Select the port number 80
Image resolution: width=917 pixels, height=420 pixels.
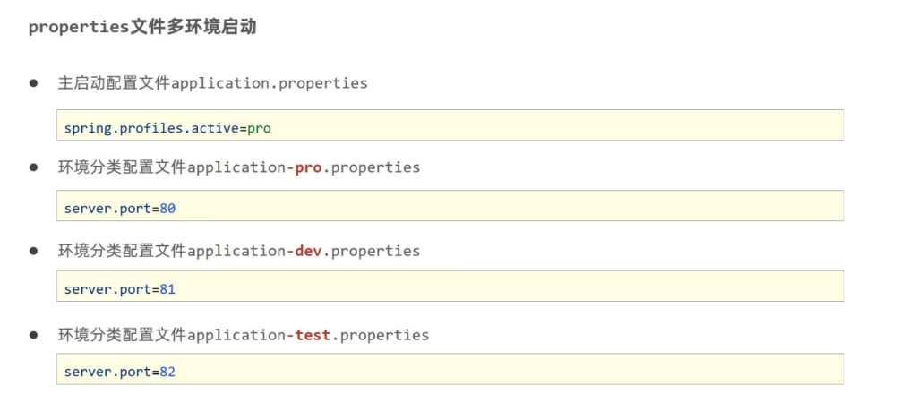point(167,209)
